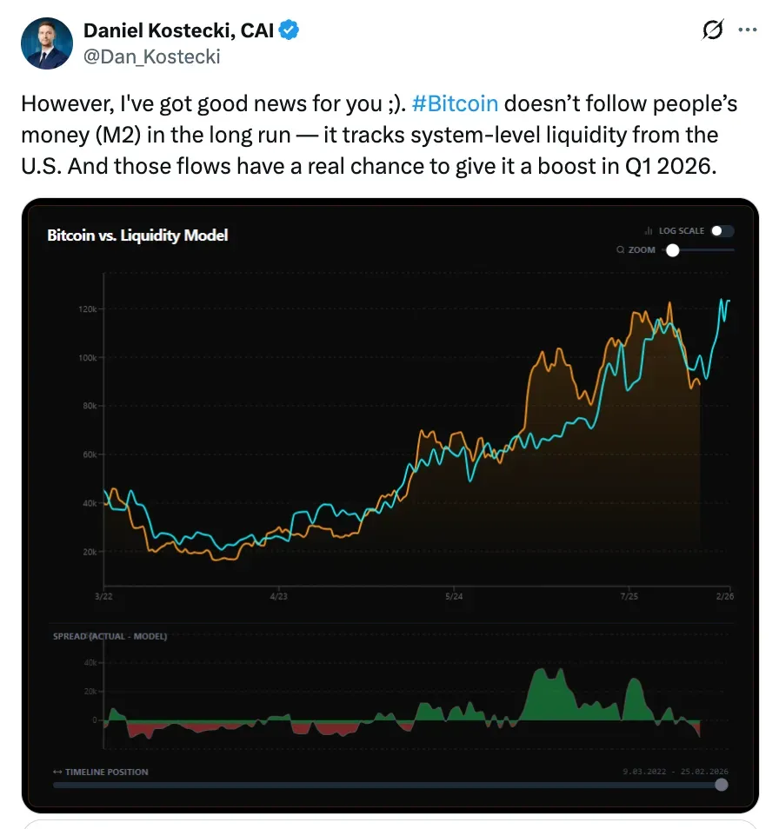Click the ZOOM slider handle
This screenshot has width=779, height=829.
coord(671,249)
